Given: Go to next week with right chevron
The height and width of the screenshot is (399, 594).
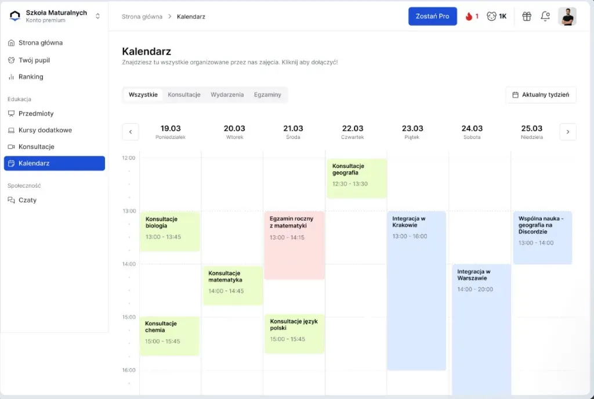Looking at the screenshot, I should (x=567, y=132).
